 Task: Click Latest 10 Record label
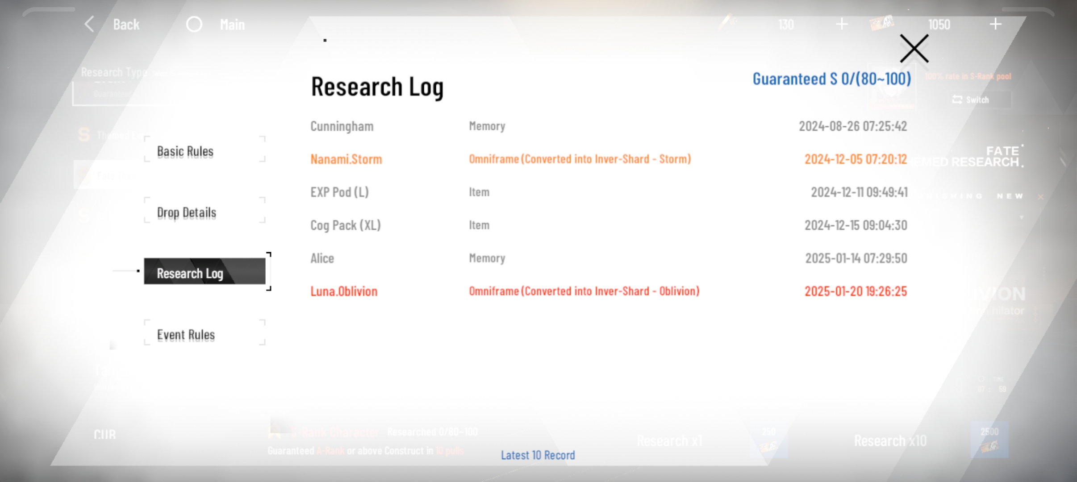coord(538,455)
